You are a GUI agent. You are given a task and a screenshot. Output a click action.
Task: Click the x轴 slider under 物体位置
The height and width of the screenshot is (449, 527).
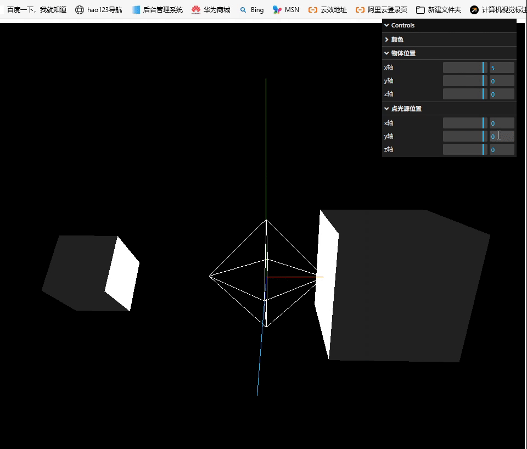point(464,67)
